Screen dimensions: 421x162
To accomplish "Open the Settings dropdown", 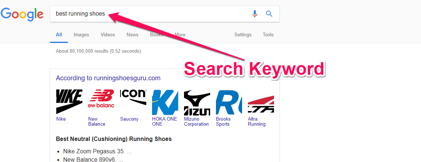I will point(243,35).
